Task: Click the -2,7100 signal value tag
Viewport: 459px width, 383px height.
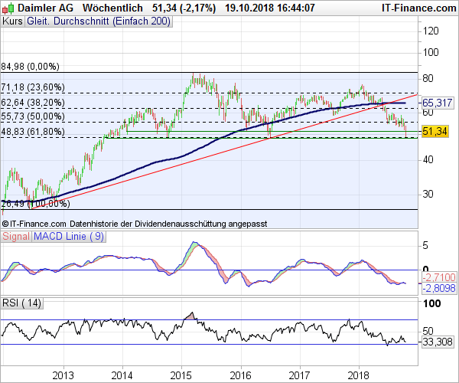Action: (x=439, y=277)
